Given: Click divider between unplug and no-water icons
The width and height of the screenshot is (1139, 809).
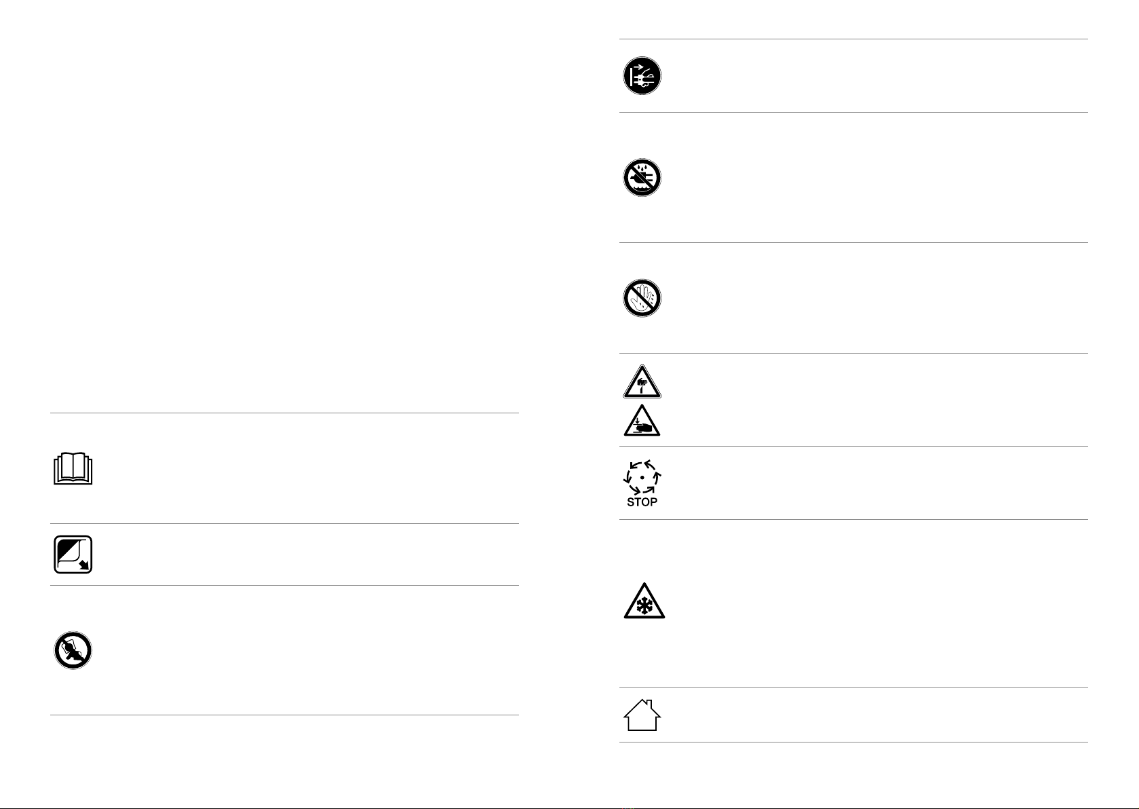Looking at the screenshot, I should 854,113.
